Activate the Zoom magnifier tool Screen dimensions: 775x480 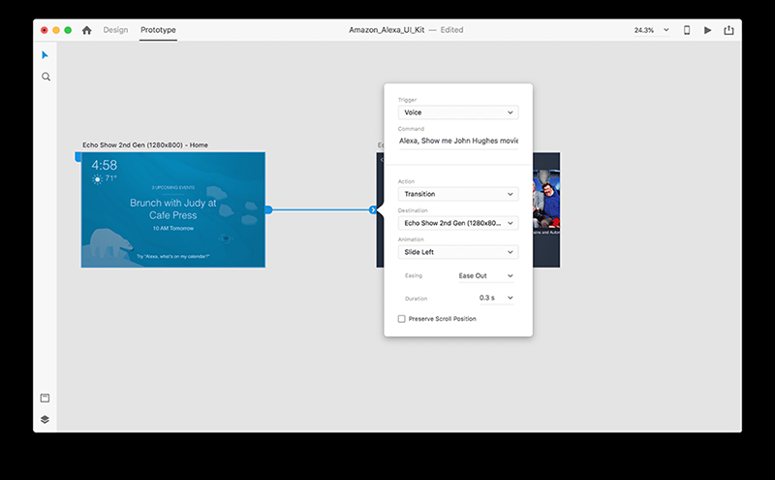click(x=46, y=77)
